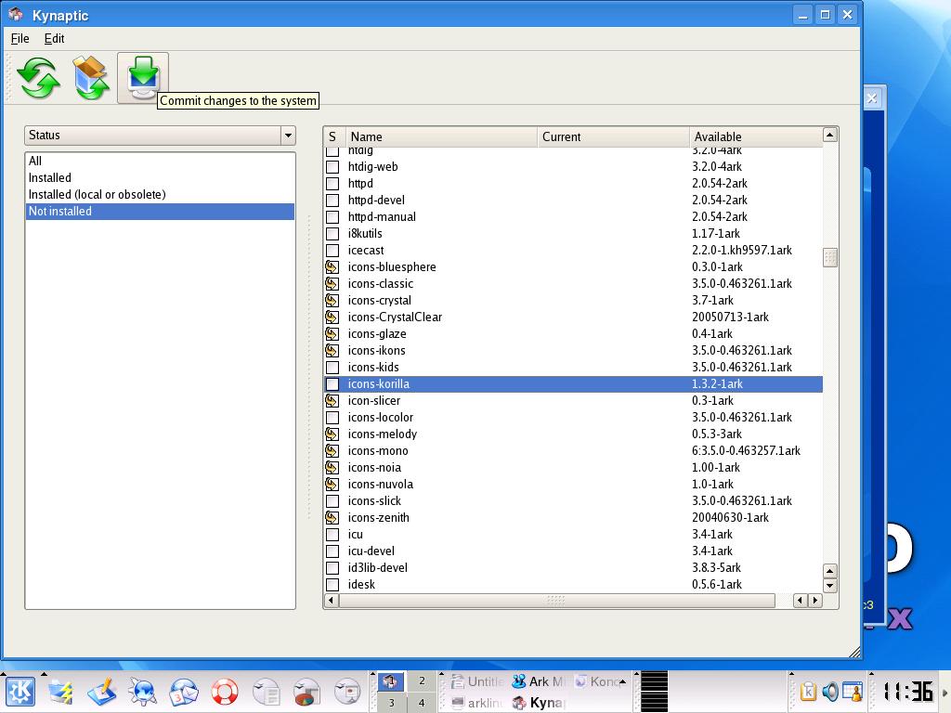Open the lightning folder icon in panel
The width and height of the screenshot is (951, 713).
pos(61,692)
